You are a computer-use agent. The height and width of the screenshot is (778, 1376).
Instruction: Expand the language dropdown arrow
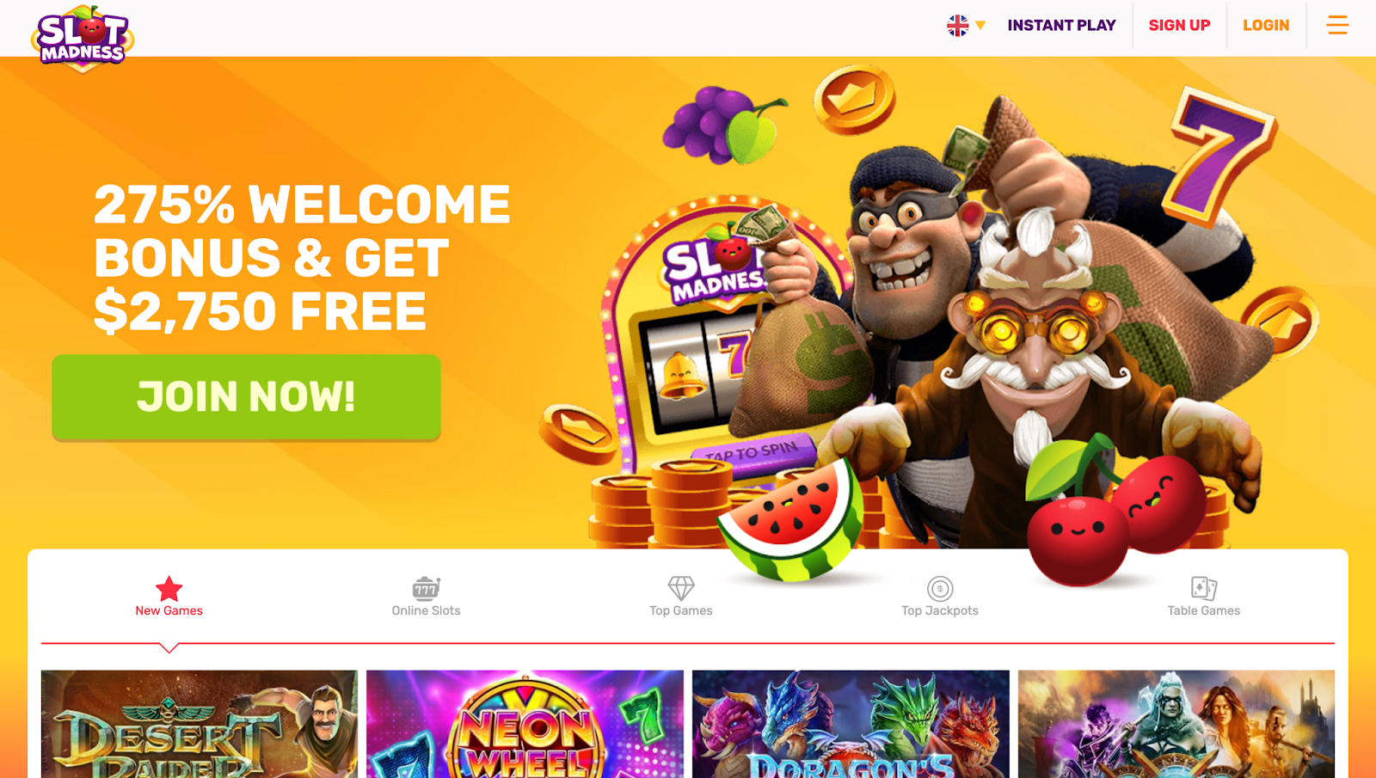click(x=980, y=26)
